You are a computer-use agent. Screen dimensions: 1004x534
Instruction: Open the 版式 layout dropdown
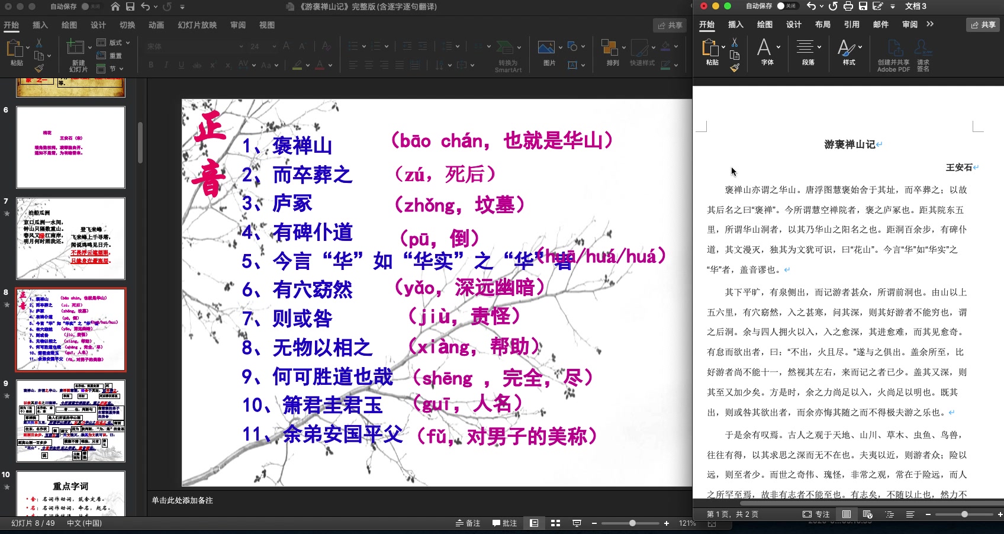[x=113, y=43]
